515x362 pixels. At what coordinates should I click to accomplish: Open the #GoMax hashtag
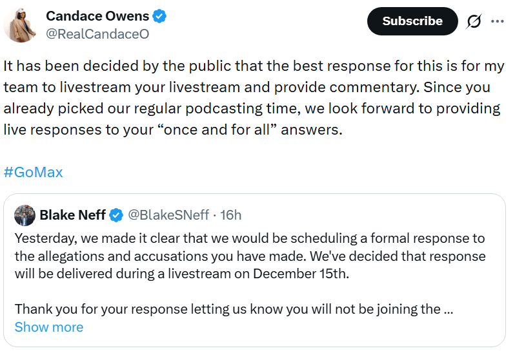pos(33,172)
